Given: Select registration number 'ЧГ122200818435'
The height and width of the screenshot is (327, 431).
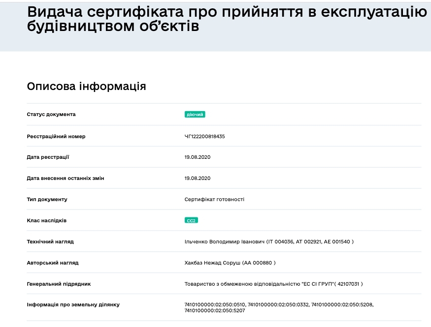Looking at the screenshot, I should [x=204, y=136].
